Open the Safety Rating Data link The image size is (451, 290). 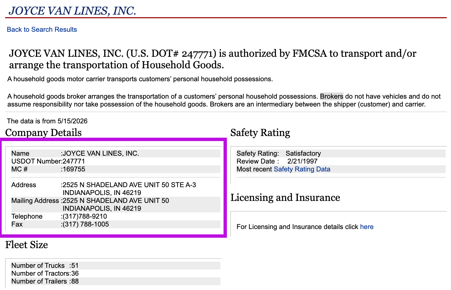(x=302, y=169)
